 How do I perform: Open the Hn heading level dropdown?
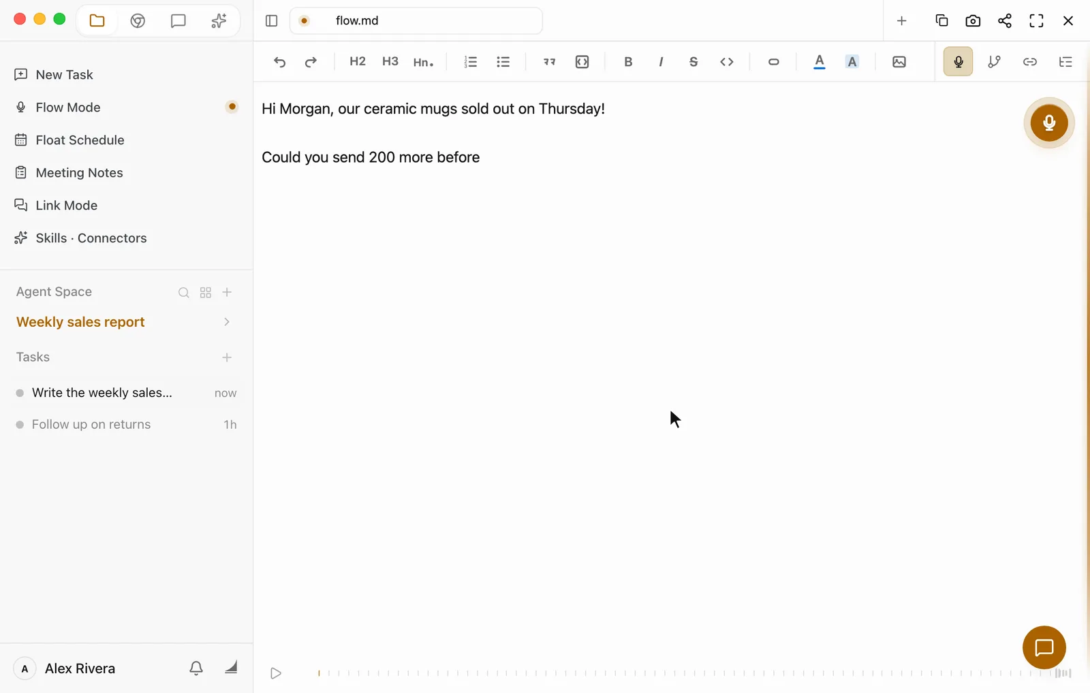pos(423,62)
